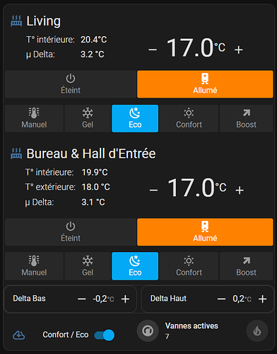Switch Bureau & Hall to Eco preset
Viewport: 277px width, 354px height.
tap(135, 266)
